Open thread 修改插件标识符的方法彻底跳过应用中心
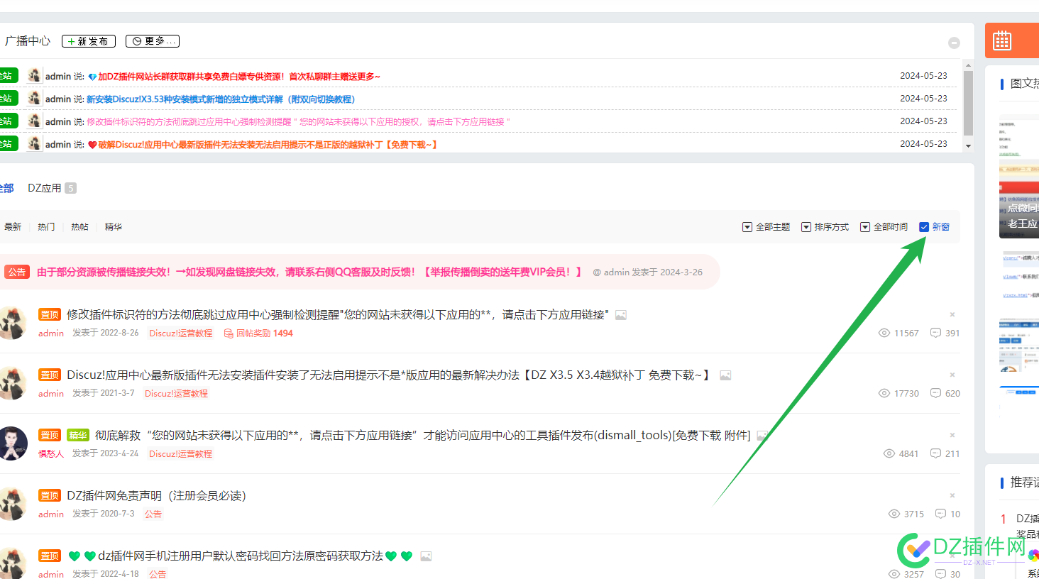 337,314
